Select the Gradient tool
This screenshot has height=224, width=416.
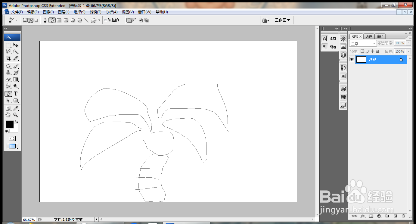point(16,79)
